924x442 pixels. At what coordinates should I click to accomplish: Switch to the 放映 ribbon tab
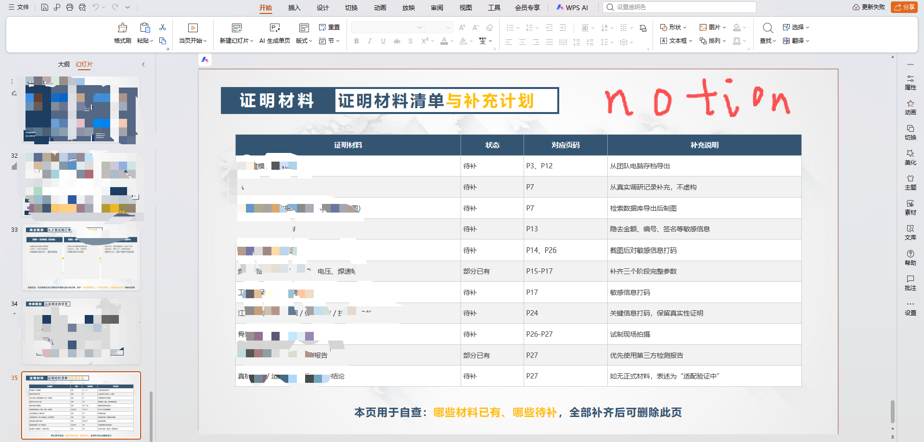tap(409, 8)
